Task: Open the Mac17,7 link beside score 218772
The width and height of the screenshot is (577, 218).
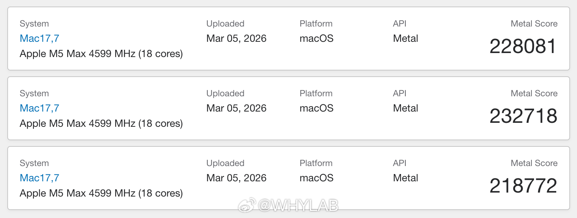Action: [39, 178]
